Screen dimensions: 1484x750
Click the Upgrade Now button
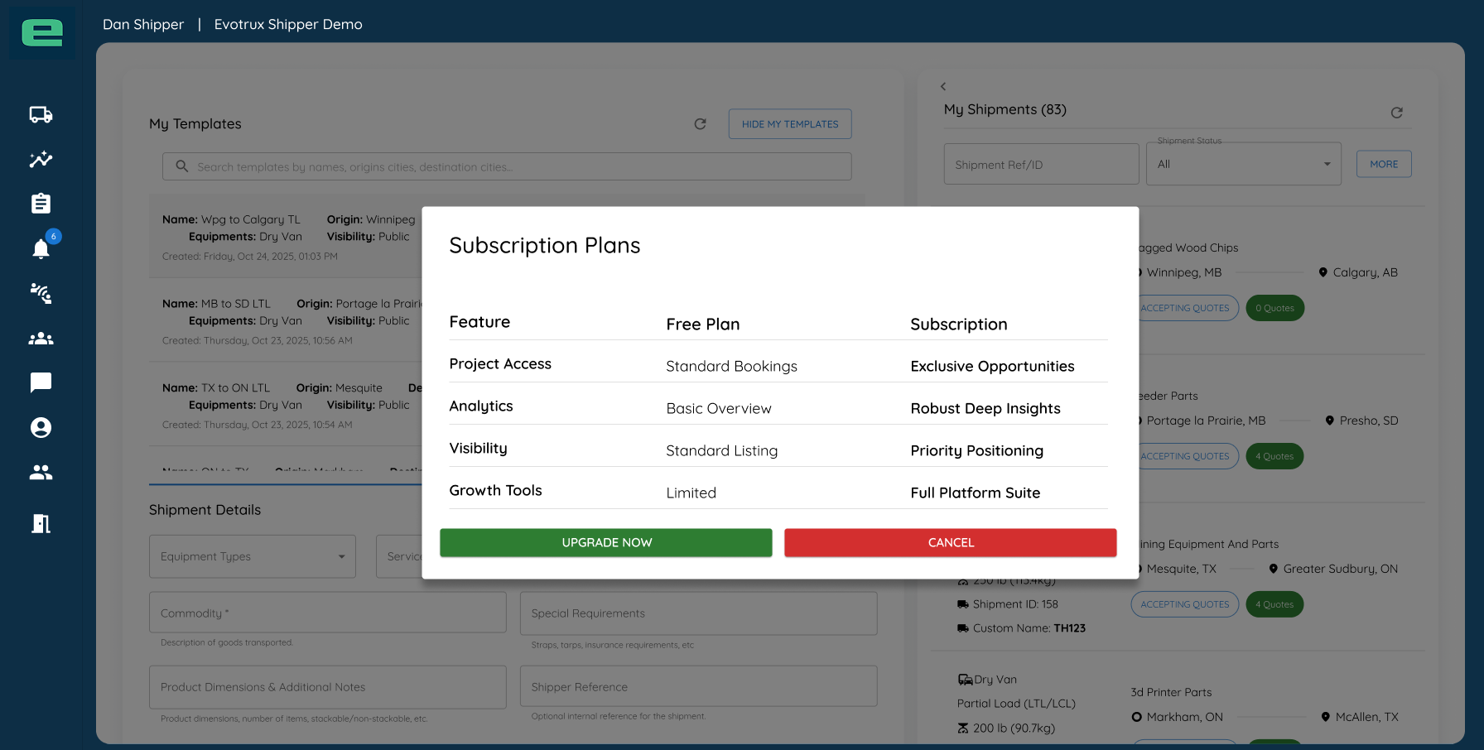pos(606,543)
